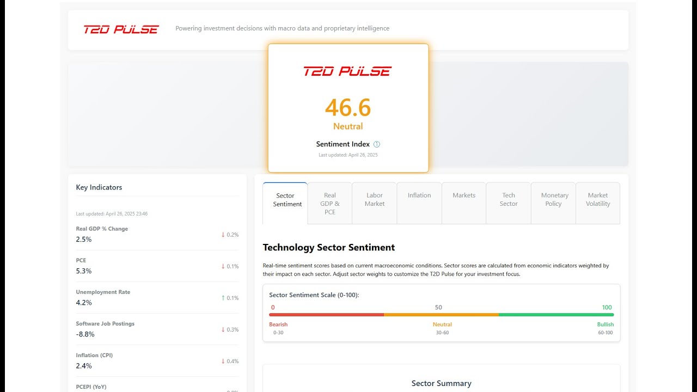Click the green Bullish segment of scale
697x392 pixels.
[x=557, y=315]
